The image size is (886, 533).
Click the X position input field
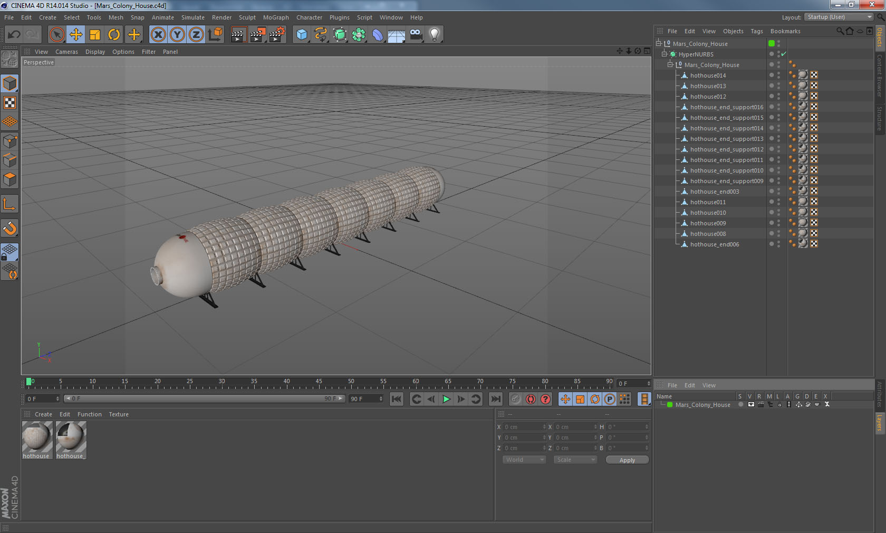[x=524, y=427]
